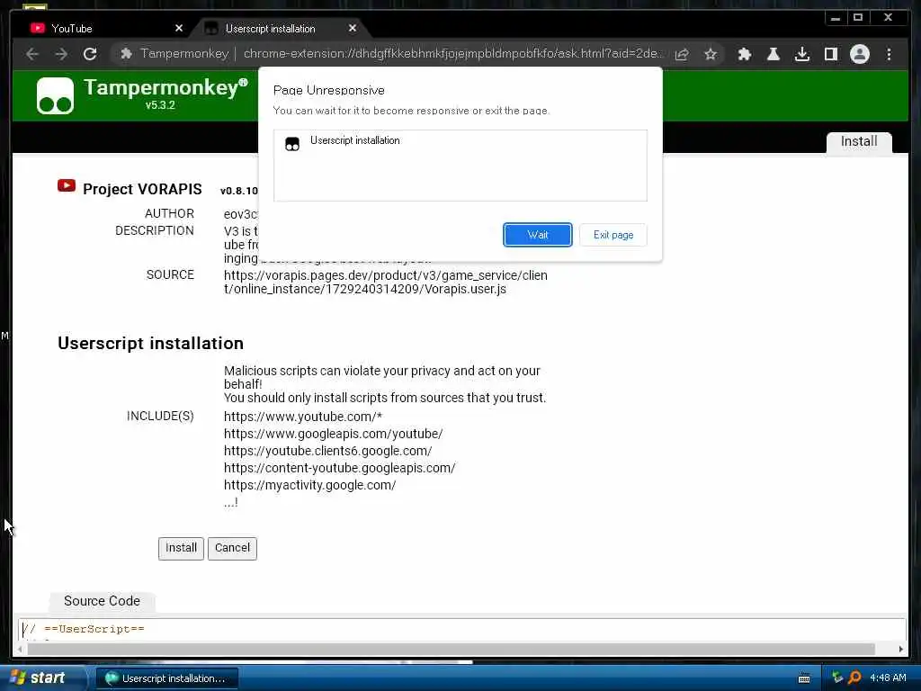Click the Tampermonkey extension puzzle icon in address bar
Screen dimensions: 921x691
(x=126, y=54)
